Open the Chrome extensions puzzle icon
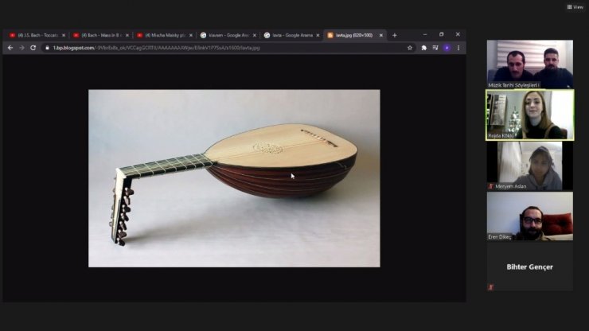The height and width of the screenshot is (331, 589). [x=424, y=48]
